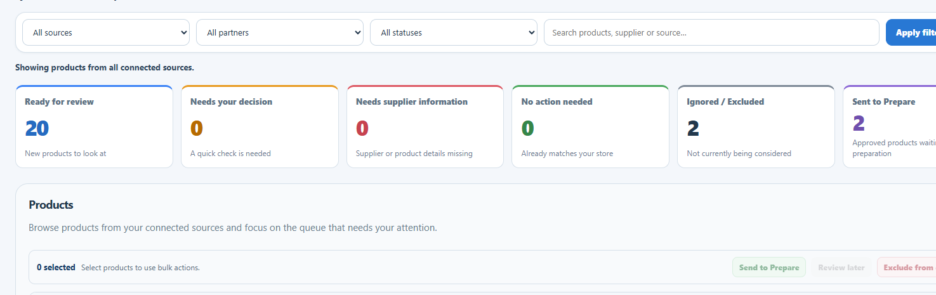
Task: Select the Sent to Prepare card
Action: [x=890, y=127]
